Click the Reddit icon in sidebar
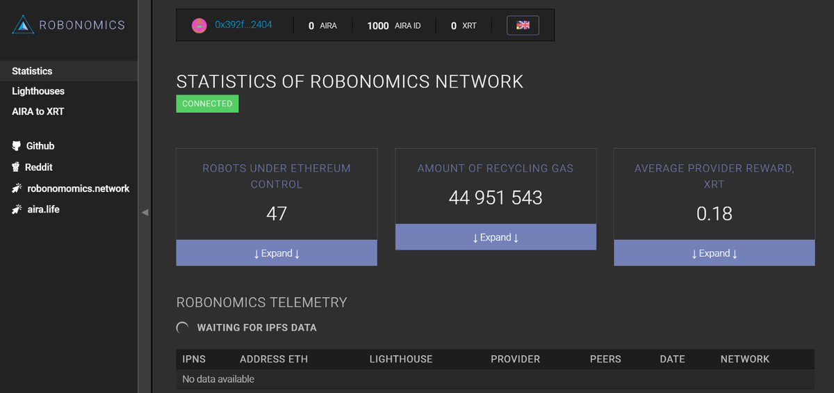Viewport: 834px width, 393px height. (16, 167)
